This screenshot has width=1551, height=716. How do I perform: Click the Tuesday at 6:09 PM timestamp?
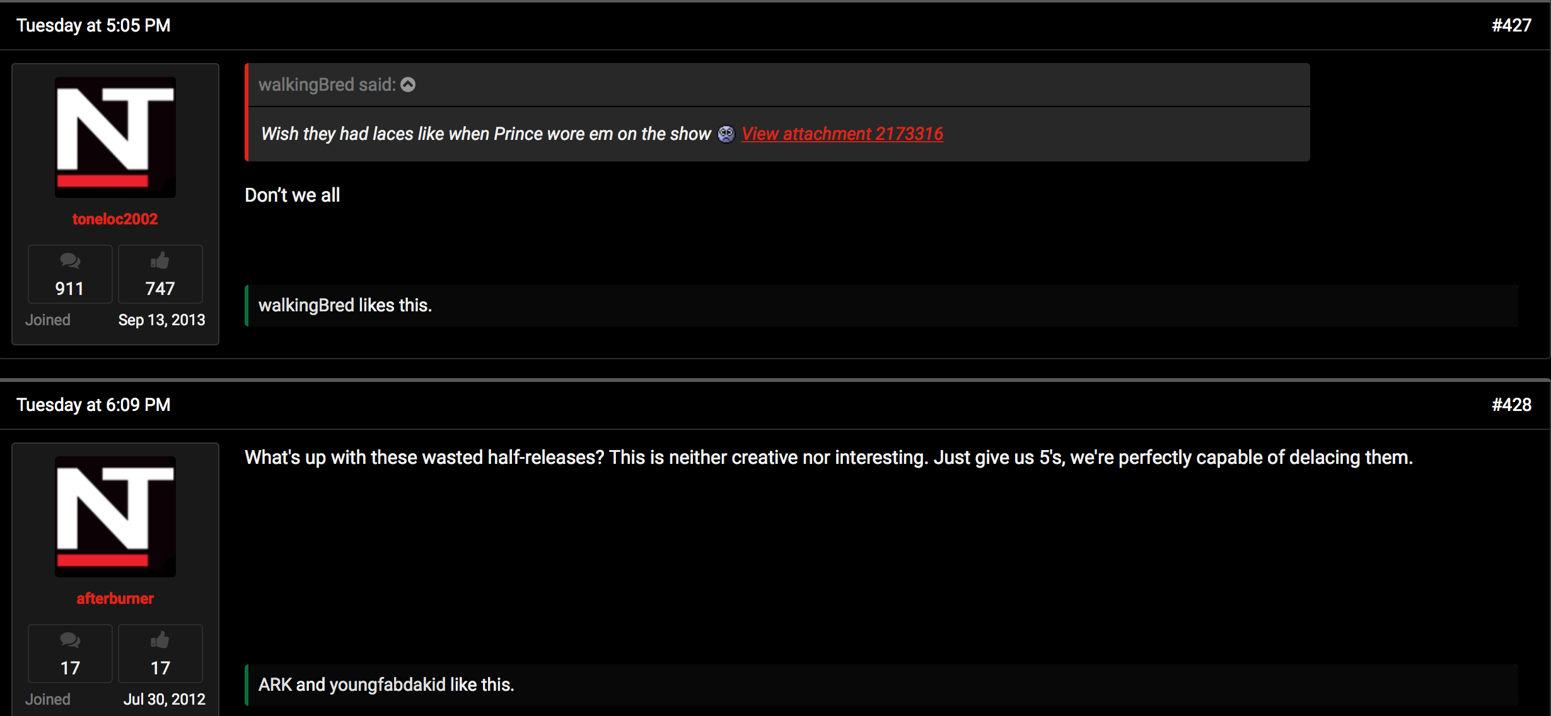tap(93, 405)
